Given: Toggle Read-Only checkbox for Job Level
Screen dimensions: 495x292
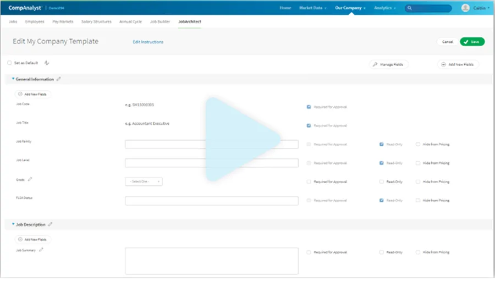Looking at the screenshot, I should pos(381,163).
